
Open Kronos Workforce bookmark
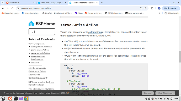coord(10,13)
